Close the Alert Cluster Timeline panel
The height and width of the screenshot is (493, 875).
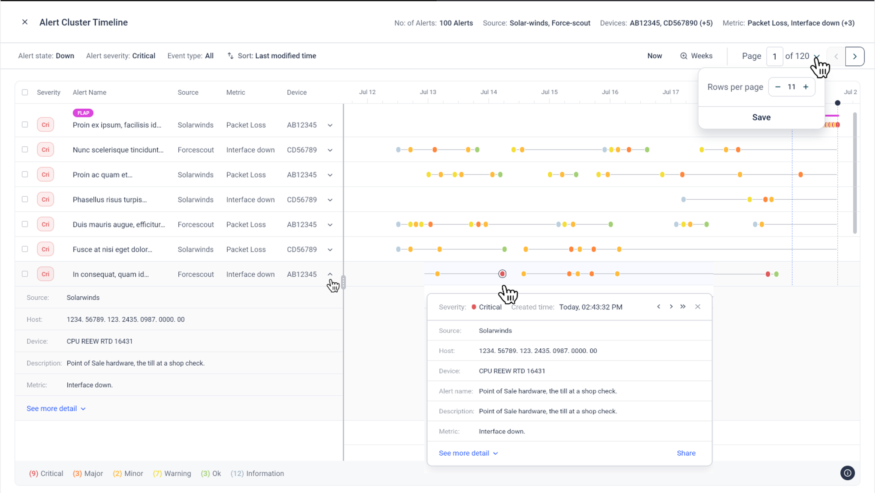(25, 22)
